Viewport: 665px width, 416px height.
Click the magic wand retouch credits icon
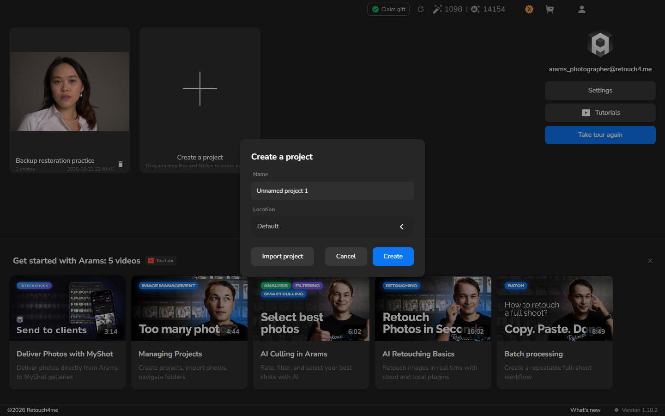(437, 9)
